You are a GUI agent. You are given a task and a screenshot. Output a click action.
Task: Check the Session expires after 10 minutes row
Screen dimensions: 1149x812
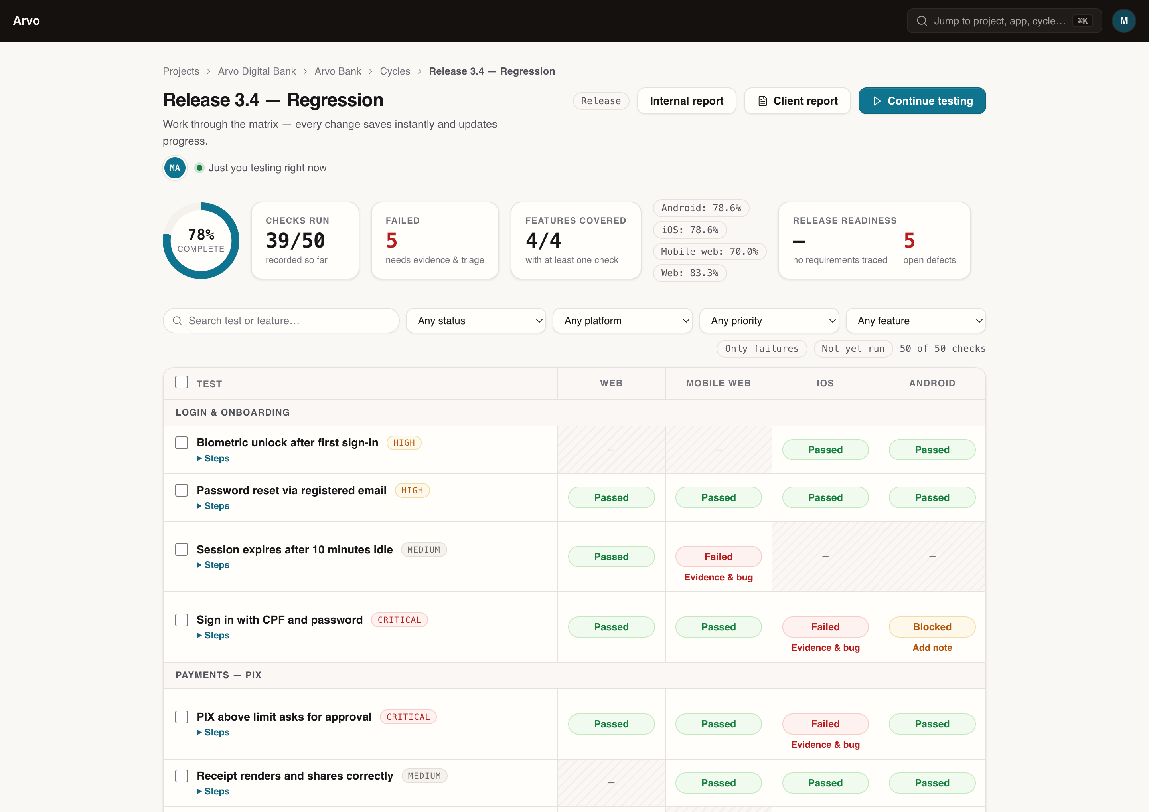(x=182, y=549)
